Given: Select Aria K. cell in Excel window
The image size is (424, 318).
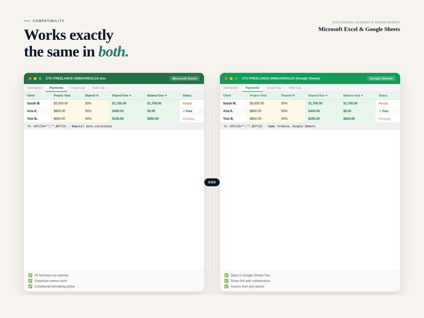Looking at the screenshot, I should (x=37, y=111).
